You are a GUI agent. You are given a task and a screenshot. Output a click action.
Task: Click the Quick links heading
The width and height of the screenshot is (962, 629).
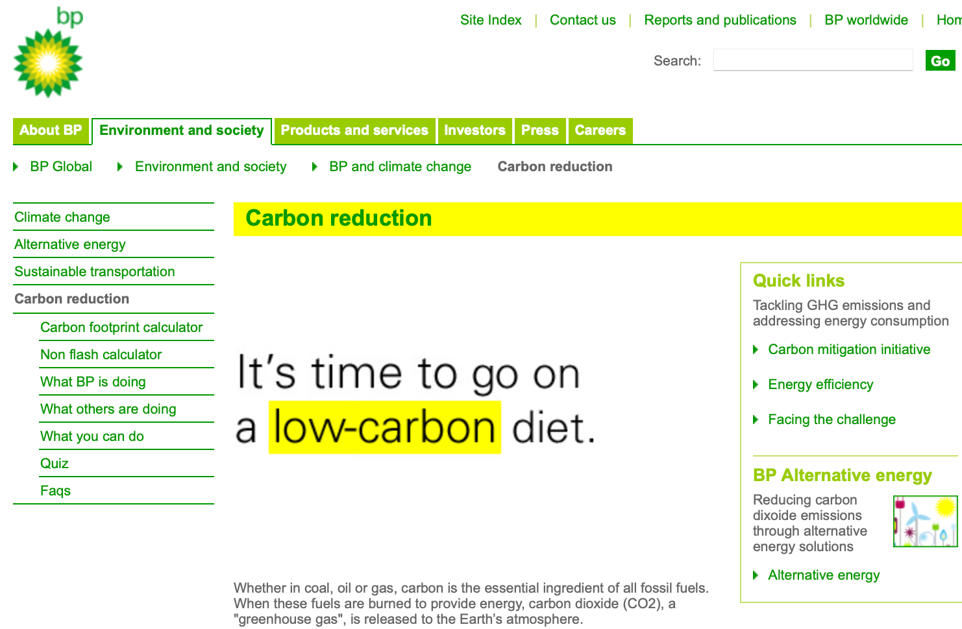coord(798,281)
